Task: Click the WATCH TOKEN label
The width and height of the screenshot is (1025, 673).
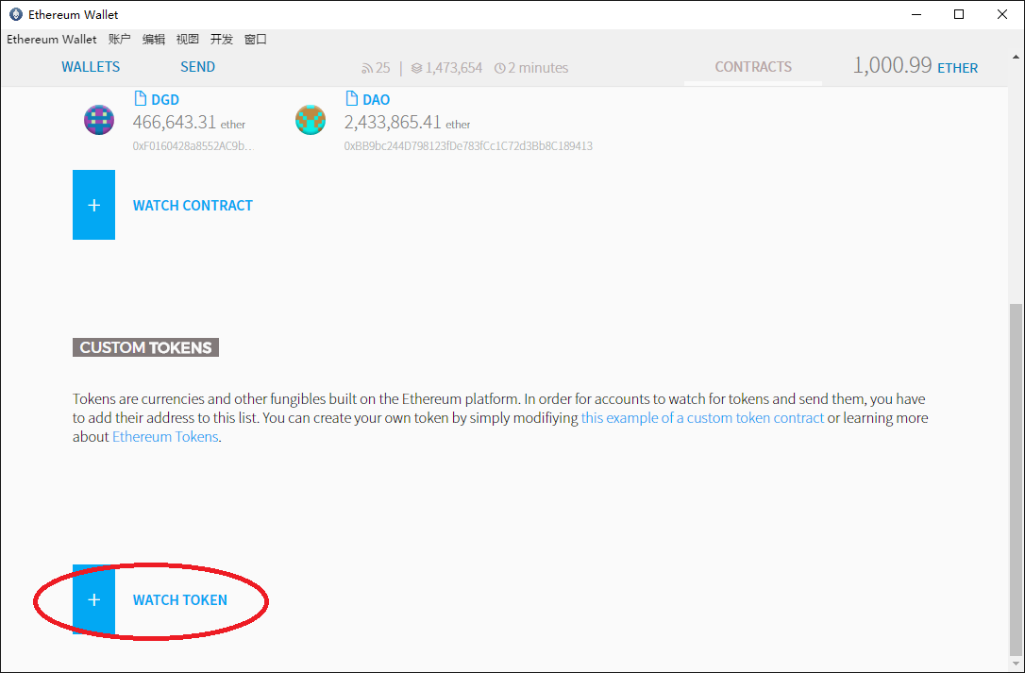Action: pos(180,599)
